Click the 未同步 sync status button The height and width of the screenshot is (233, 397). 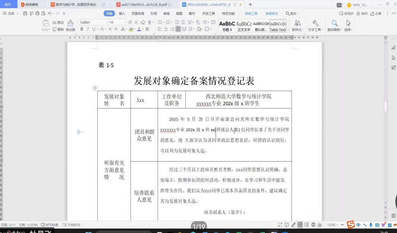(346, 14)
